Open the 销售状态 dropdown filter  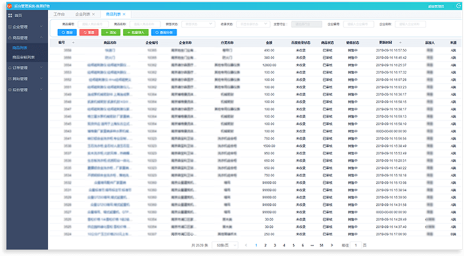198,24
